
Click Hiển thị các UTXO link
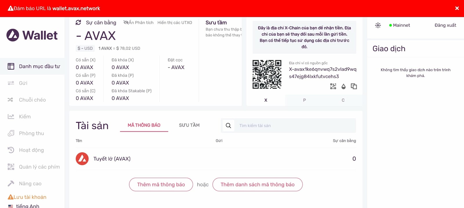coord(175,23)
